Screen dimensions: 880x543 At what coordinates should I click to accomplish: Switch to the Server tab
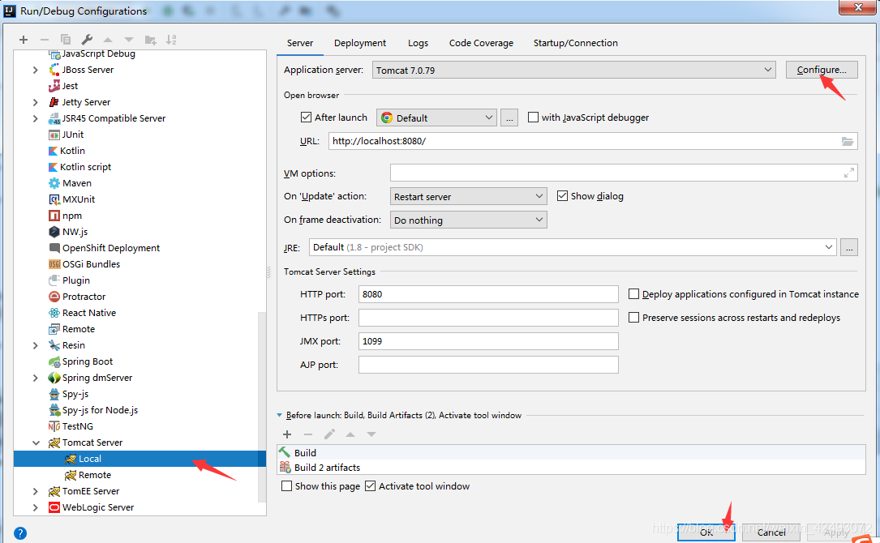[300, 43]
